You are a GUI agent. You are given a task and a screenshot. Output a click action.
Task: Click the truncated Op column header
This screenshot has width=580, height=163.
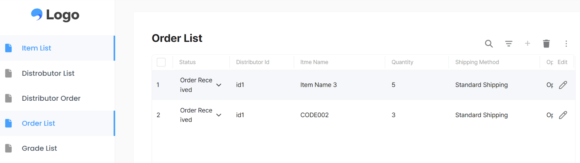(x=550, y=62)
